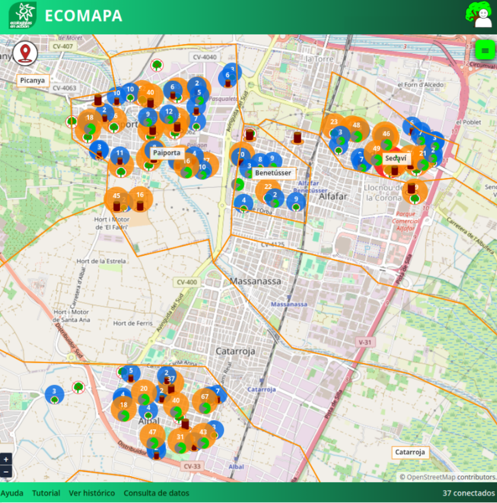497x503 pixels.
Task: Click the orange cluster marker 48
Action: point(356,128)
